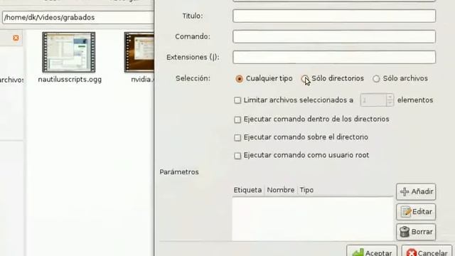The image size is (455, 256).
Task: Click the Borrar parameter button
Action: click(416, 232)
